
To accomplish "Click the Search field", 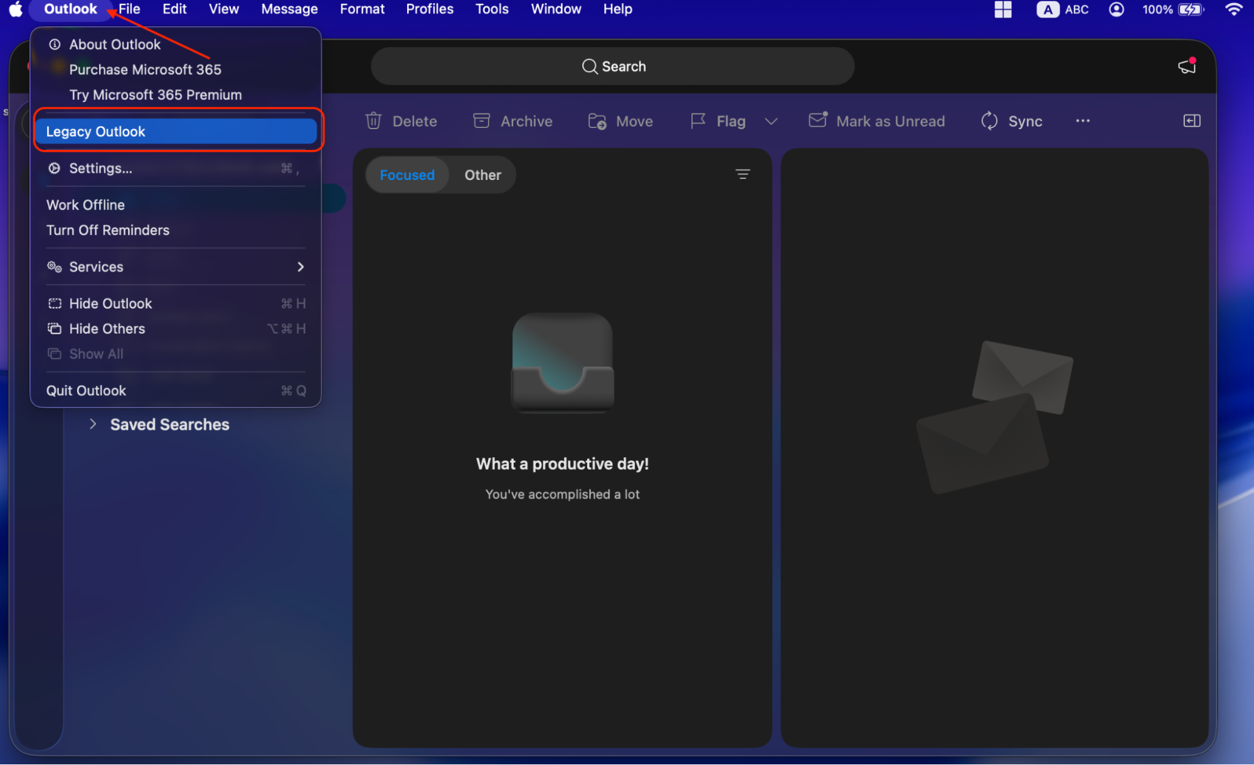I will 612,66.
